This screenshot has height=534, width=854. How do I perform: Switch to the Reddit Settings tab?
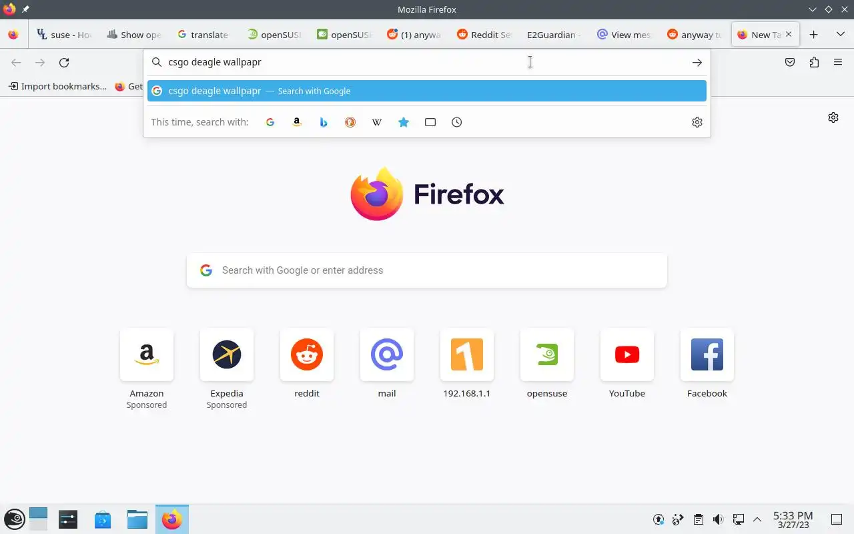pyautogui.click(x=484, y=35)
